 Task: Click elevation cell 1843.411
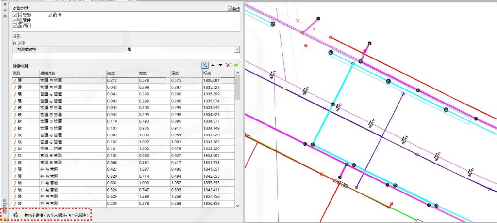click(219, 190)
